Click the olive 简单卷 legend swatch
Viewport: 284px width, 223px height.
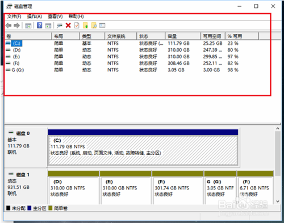click(50, 208)
